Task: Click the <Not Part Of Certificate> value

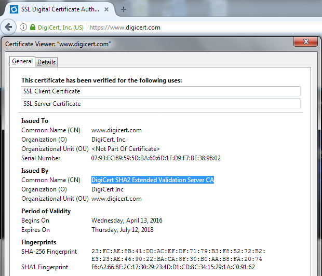Action: [x=126, y=149]
